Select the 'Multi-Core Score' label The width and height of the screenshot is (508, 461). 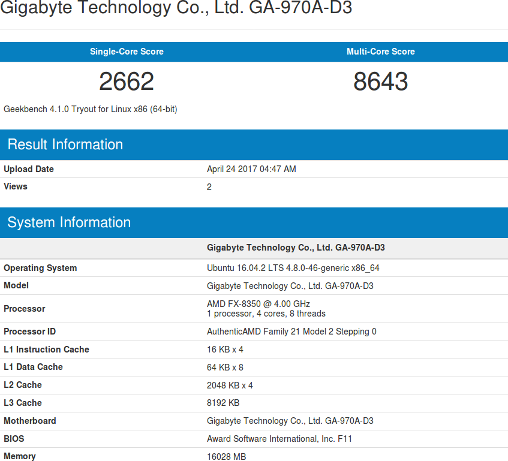click(x=381, y=52)
